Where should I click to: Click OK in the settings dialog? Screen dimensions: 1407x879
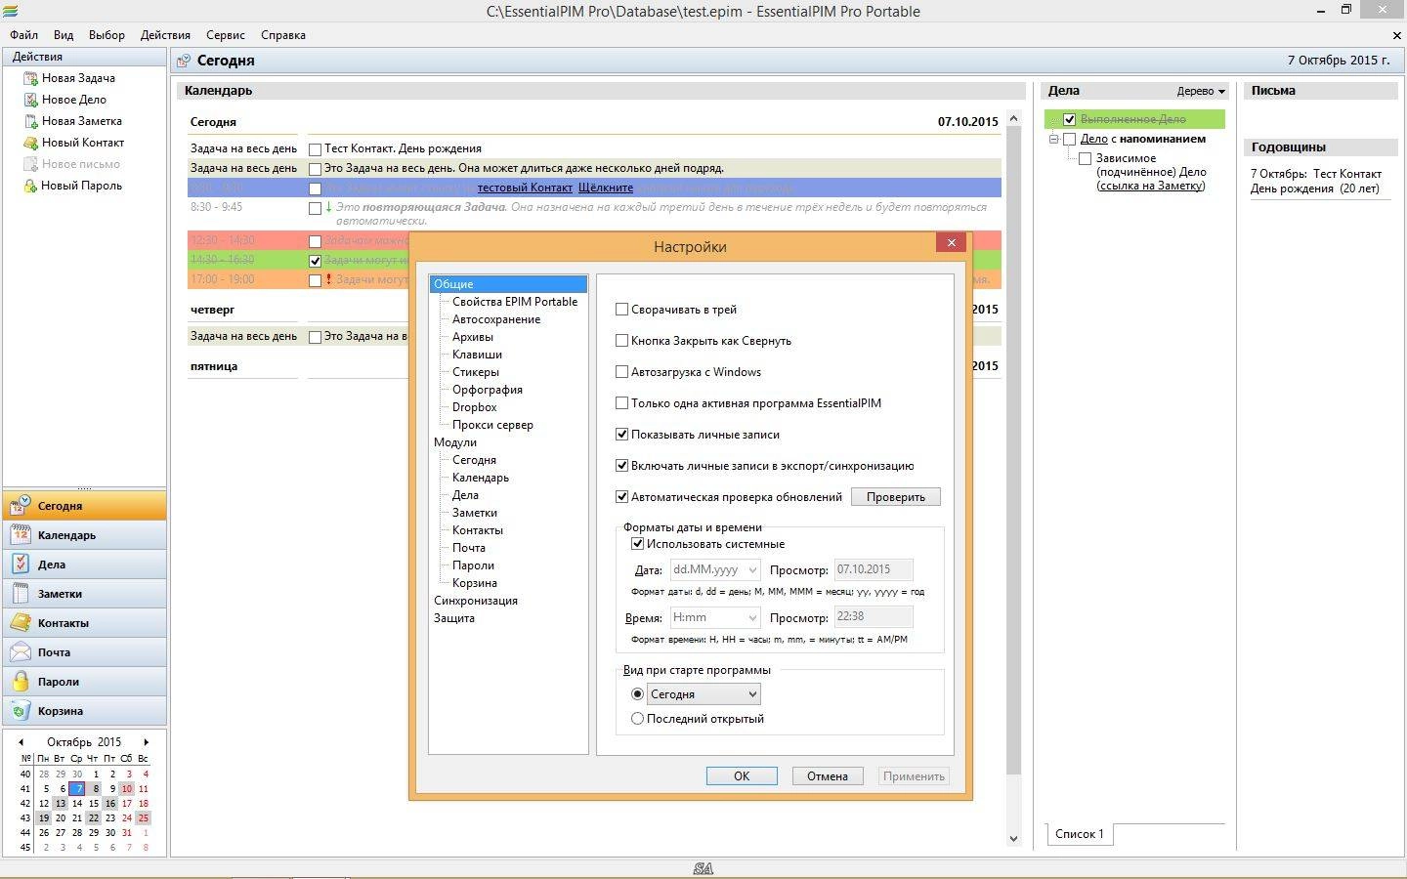(x=742, y=776)
